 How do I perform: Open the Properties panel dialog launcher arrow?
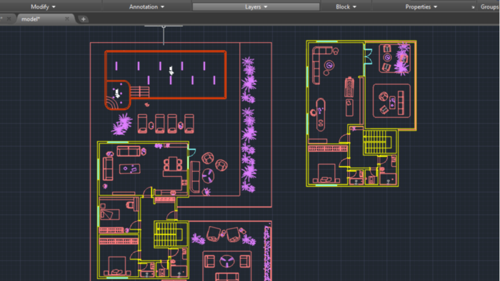[x=473, y=7]
